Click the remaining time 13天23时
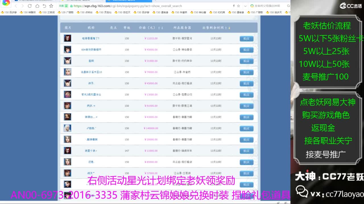Image resolution: width=364 pixels, height=204 pixels. point(216,38)
